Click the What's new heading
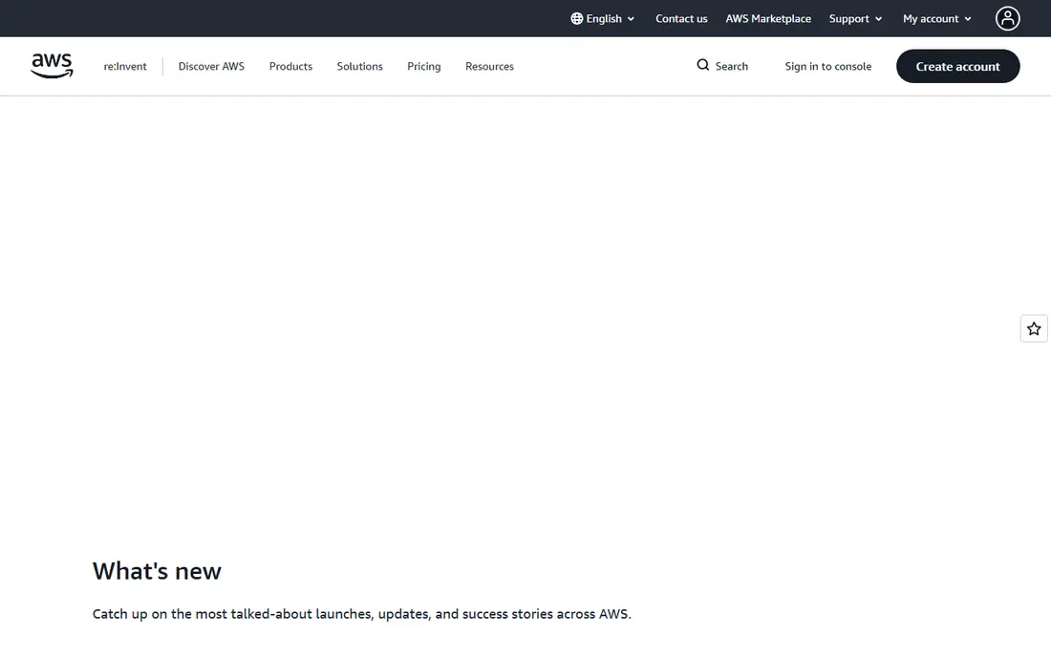This screenshot has height=657, width=1051. [157, 571]
